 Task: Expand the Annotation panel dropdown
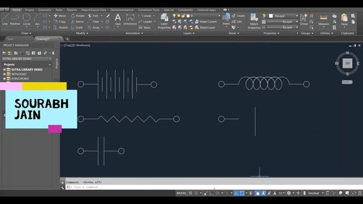click(x=134, y=33)
